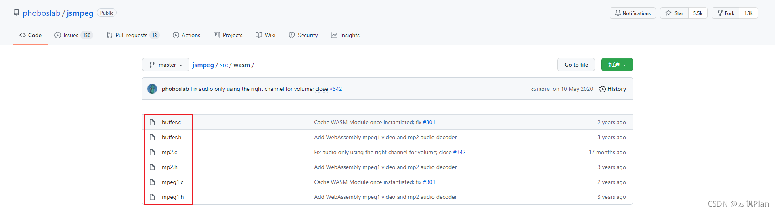
Task: Click the file icon next to mp2.c
Action: [152, 152]
